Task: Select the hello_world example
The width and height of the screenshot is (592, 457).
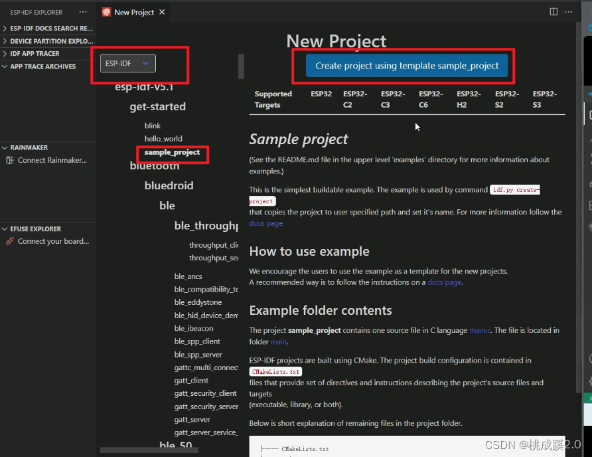Action: click(163, 139)
